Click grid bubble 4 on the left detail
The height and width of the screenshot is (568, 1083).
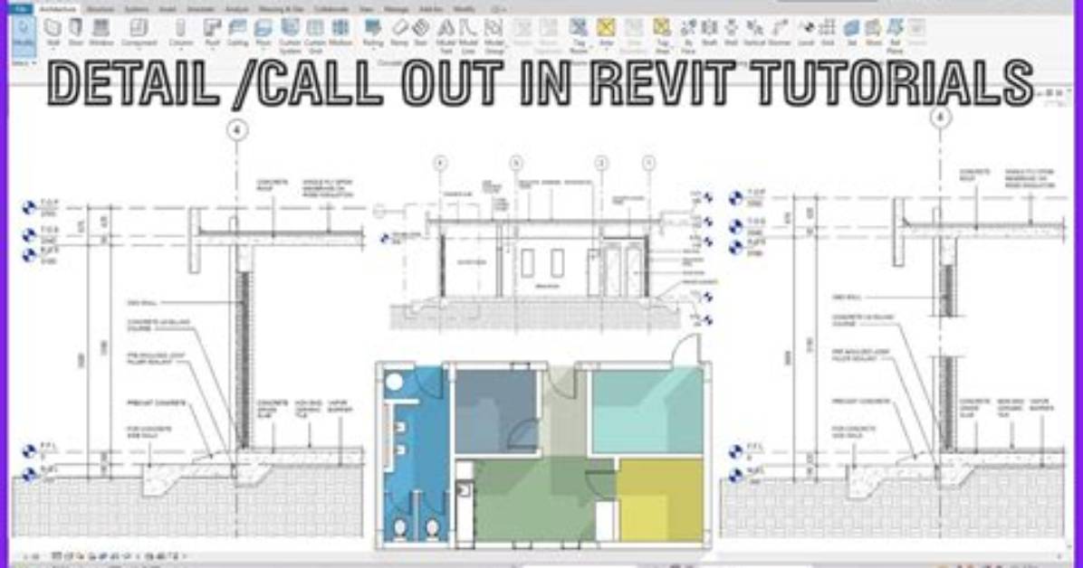click(x=237, y=129)
